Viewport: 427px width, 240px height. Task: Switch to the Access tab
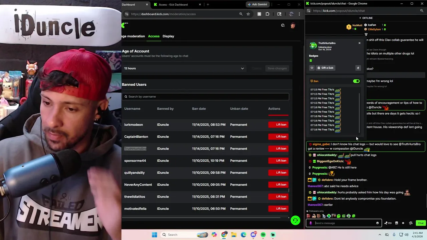coord(154,36)
